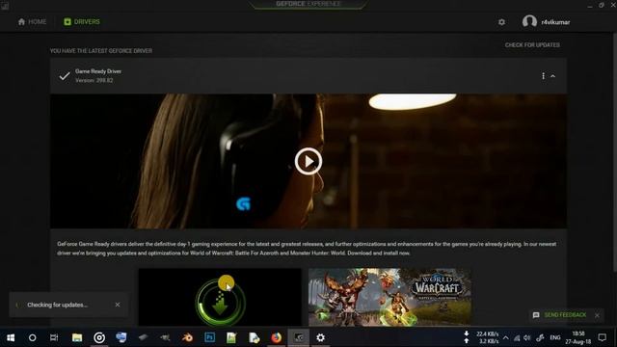Open Cortana search circle
Viewport: 617px width, 347px height.
[32, 337]
